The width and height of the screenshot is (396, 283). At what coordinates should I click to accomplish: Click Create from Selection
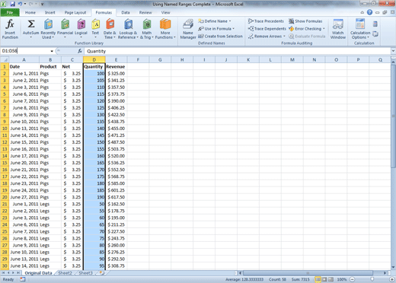(220, 37)
